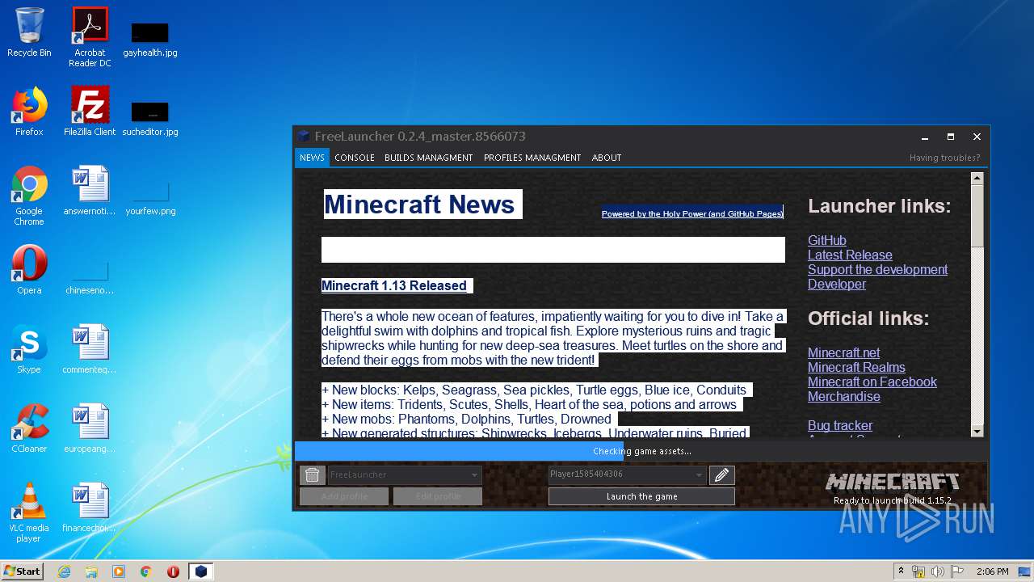Open Minecraft on Facebook link
The height and width of the screenshot is (582, 1034).
[872, 382]
